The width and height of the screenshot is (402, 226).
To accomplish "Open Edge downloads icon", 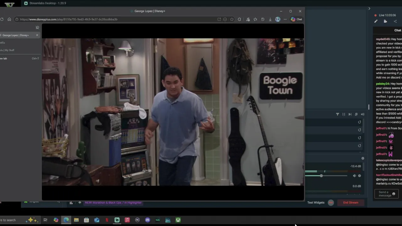I will (270, 19).
